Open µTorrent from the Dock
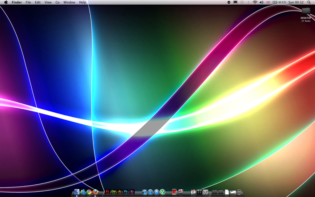Image resolution: width=315 pixels, height=197 pixels. click(x=162, y=192)
